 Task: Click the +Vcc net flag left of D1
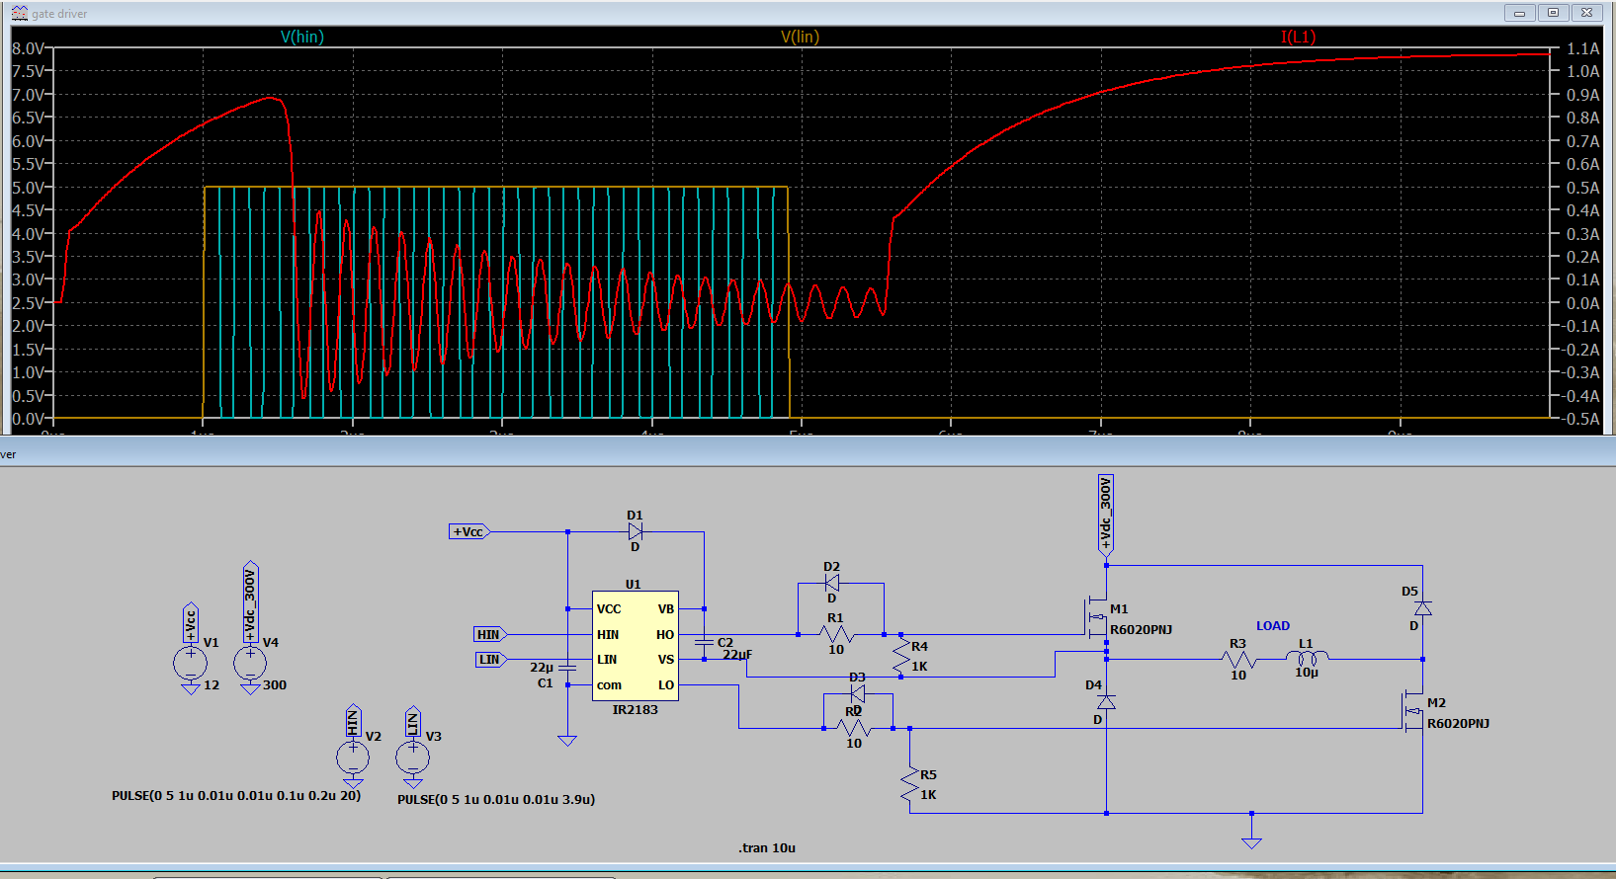pos(469,531)
